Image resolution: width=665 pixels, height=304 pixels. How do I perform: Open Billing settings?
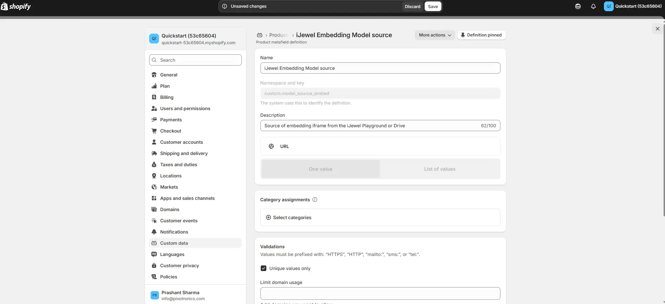(x=195, y=97)
